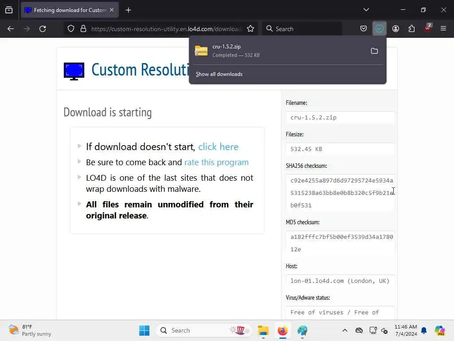Open the Extensions puzzle icon
The image size is (454, 341).
[411, 29]
